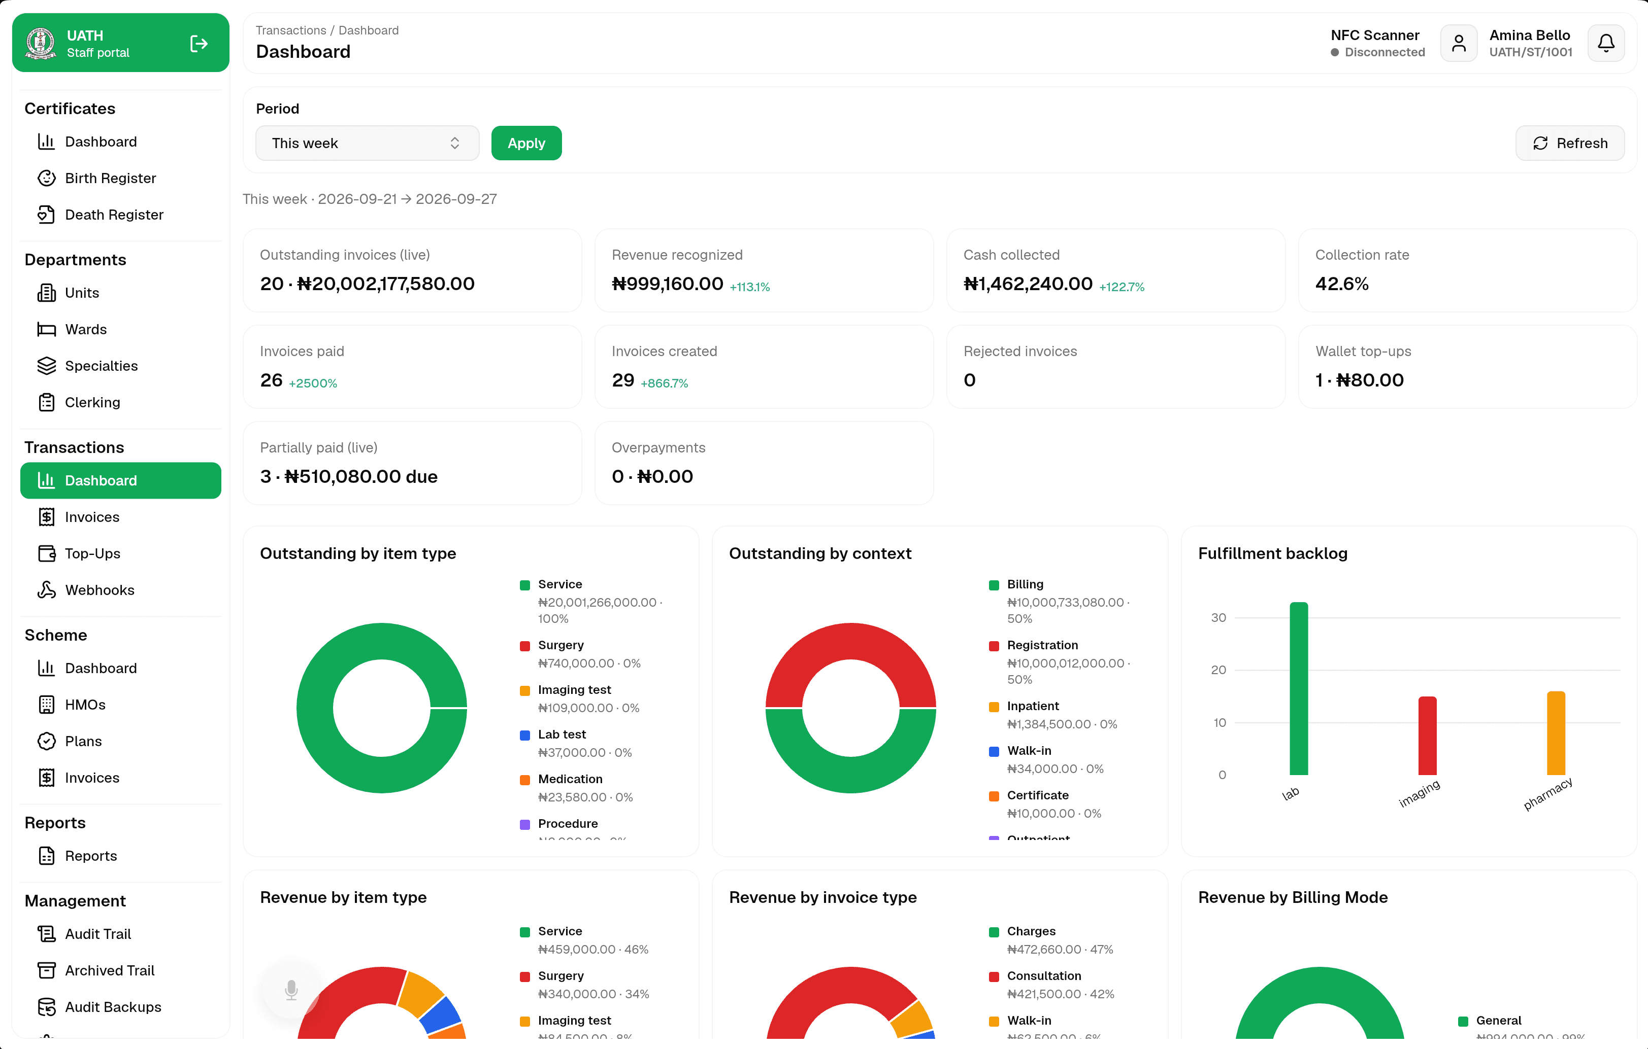Screen dimensions: 1648x1049
Task: Click Partially paid ₦510,080.00 due value
Action: click(348, 477)
